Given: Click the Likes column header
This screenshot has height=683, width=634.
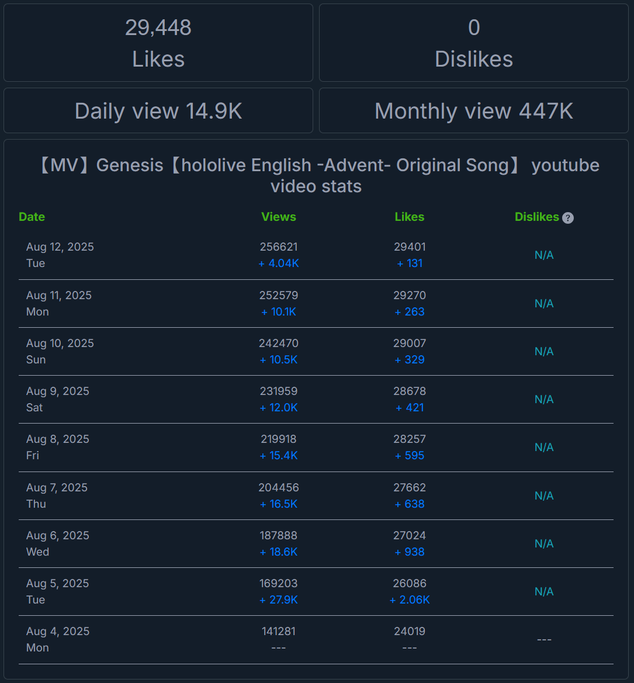Looking at the screenshot, I should coord(409,217).
